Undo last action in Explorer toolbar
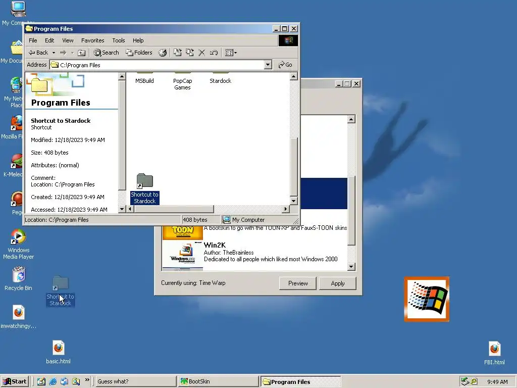This screenshot has width=517, height=388. 214,53
